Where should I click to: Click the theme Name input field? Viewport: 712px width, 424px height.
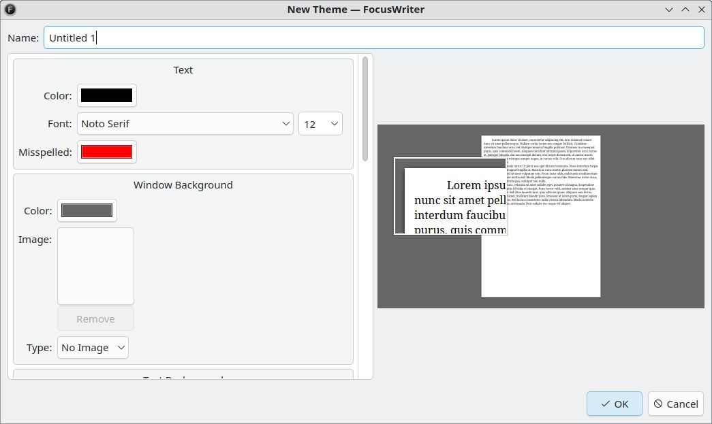coord(373,37)
